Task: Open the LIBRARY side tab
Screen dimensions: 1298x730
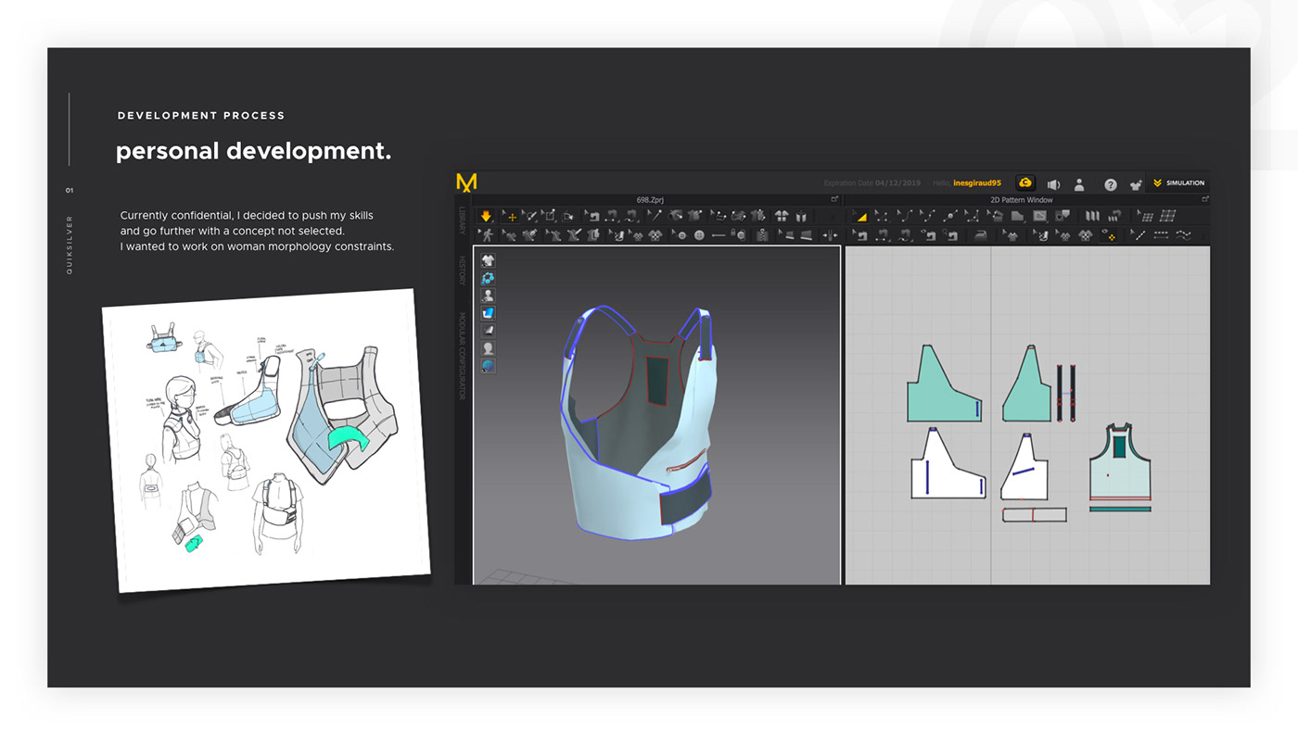Action: coord(463,221)
